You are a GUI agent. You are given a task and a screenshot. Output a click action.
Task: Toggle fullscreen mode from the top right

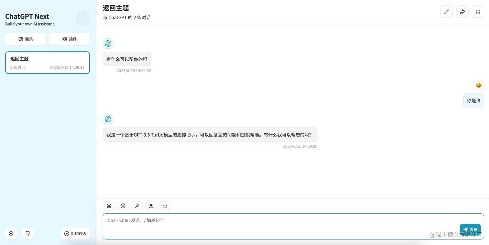[x=478, y=11]
